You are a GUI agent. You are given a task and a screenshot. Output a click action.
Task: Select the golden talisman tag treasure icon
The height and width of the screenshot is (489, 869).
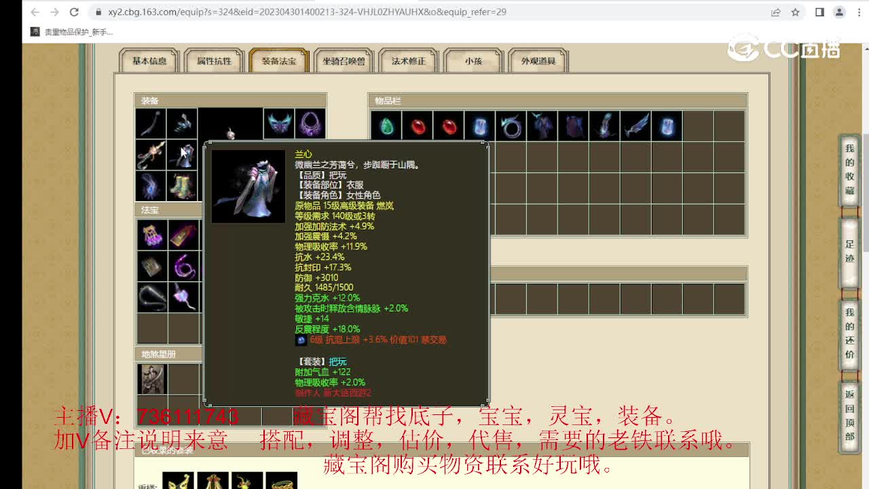click(183, 235)
